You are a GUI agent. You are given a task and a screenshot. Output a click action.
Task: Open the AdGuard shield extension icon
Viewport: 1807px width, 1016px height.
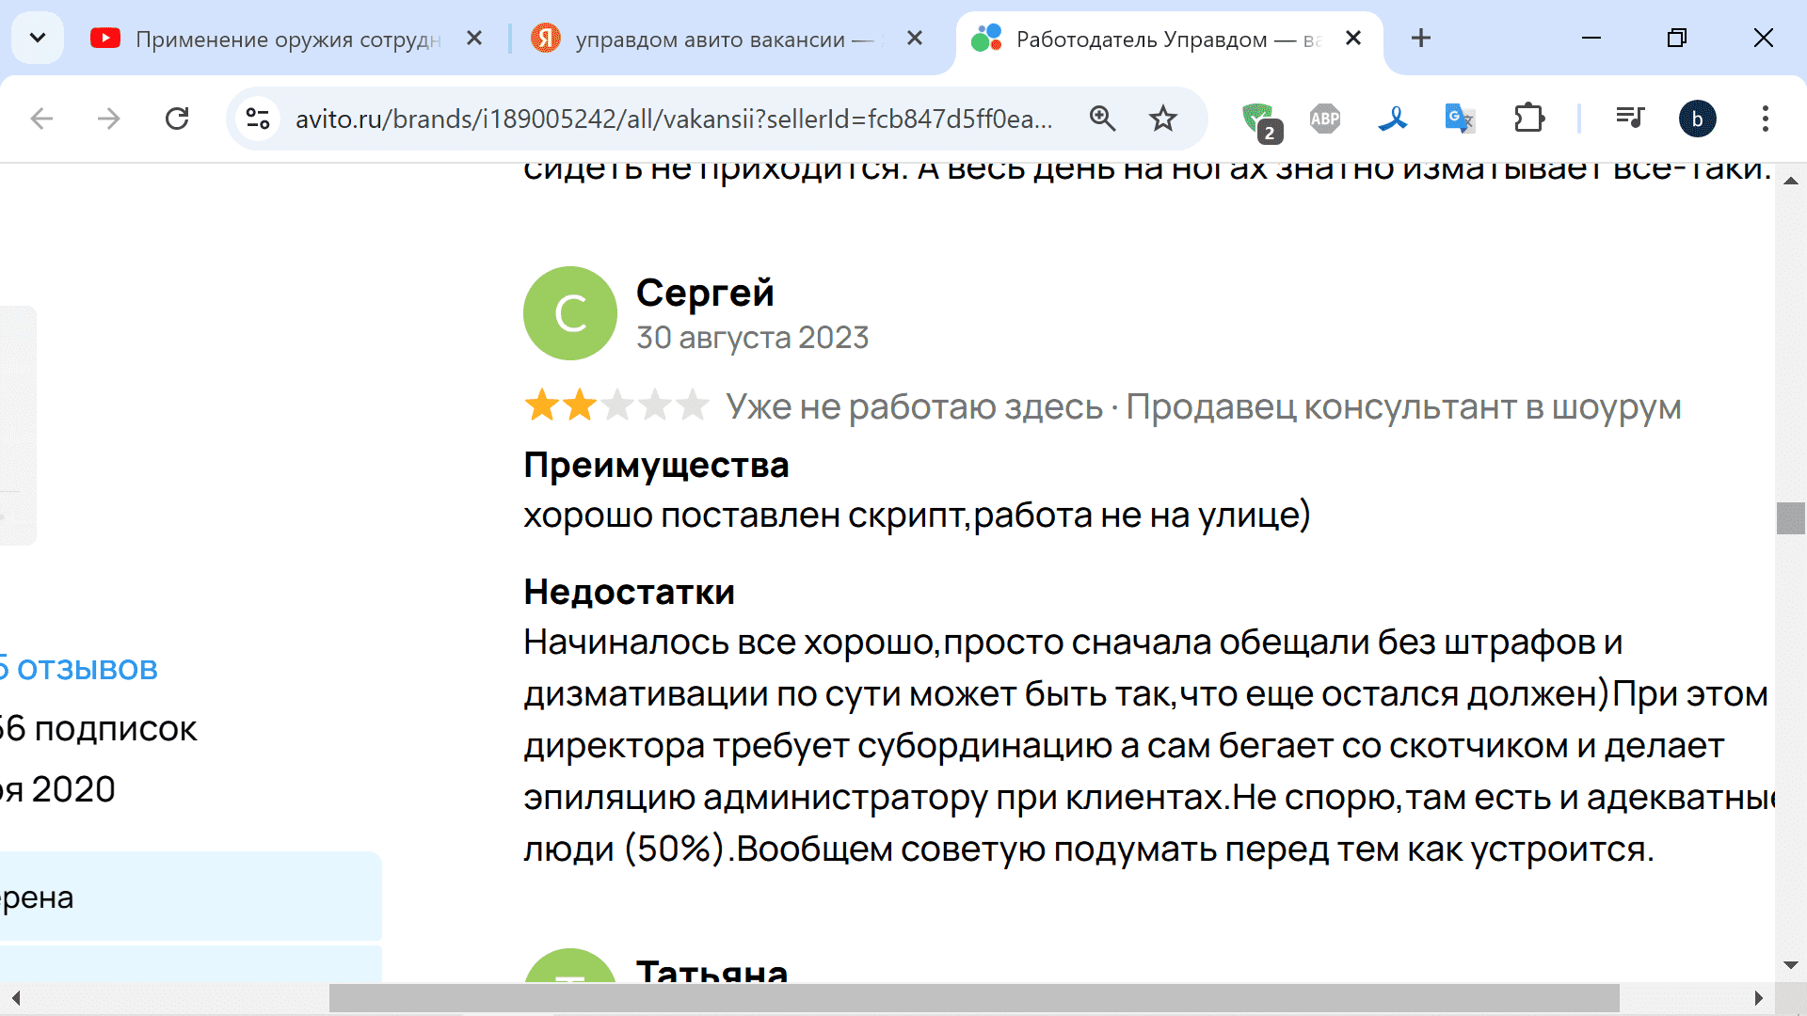click(1258, 119)
